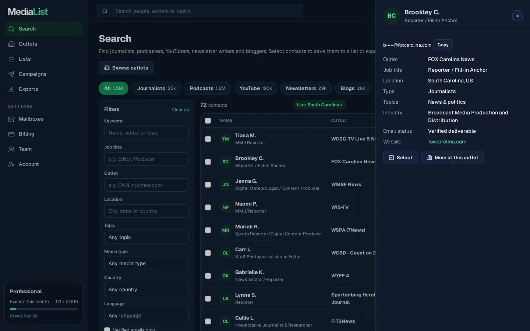Image resolution: width=530 pixels, height=331 pixels.
Task: Switch to the Newsletters tab
Action: 306,88
